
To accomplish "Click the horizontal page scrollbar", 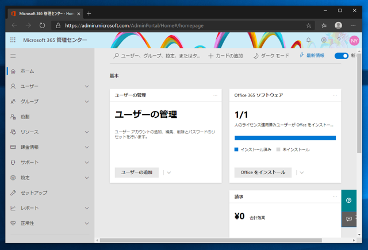I will (211, 240).
